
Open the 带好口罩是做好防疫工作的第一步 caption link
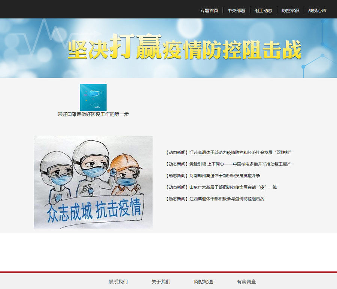tap(93, 114)
